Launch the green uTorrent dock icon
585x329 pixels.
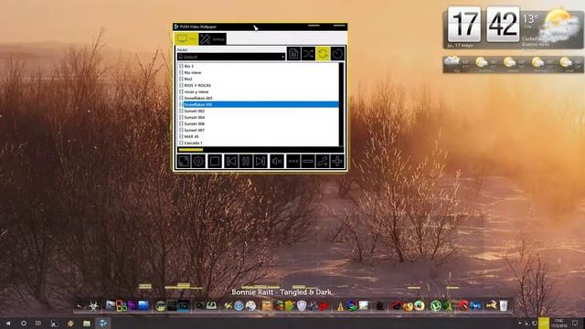(x=435, y=306)
